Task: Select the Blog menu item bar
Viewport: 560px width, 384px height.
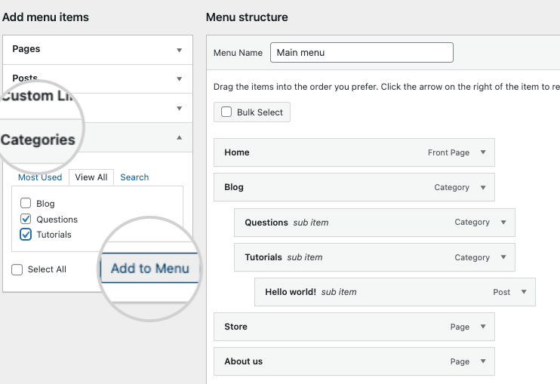Action: pos(354,187)
